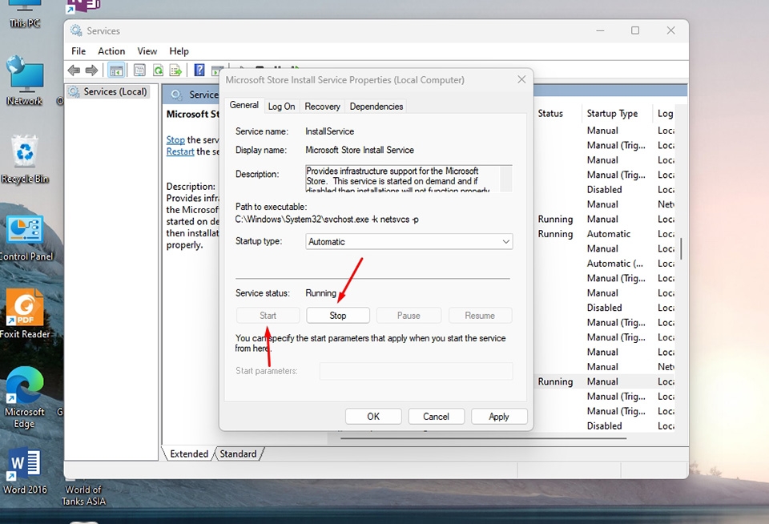Click the disabled Start button
769x524 pixels.
click(x=268, y=316)
